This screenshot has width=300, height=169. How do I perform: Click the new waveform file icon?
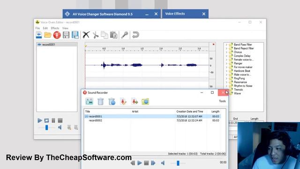39,35
